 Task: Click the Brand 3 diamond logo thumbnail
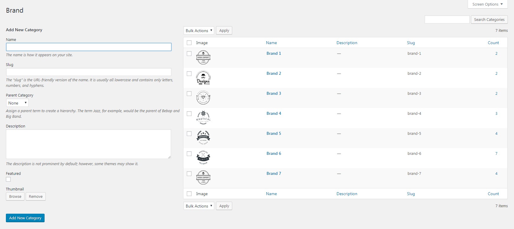(x=203, y=98)
